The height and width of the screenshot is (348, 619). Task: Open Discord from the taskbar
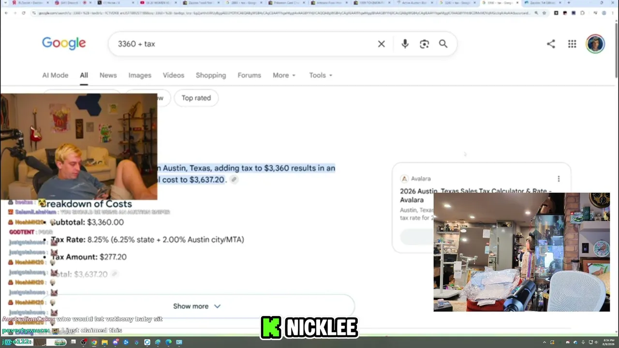pos(115,342)
